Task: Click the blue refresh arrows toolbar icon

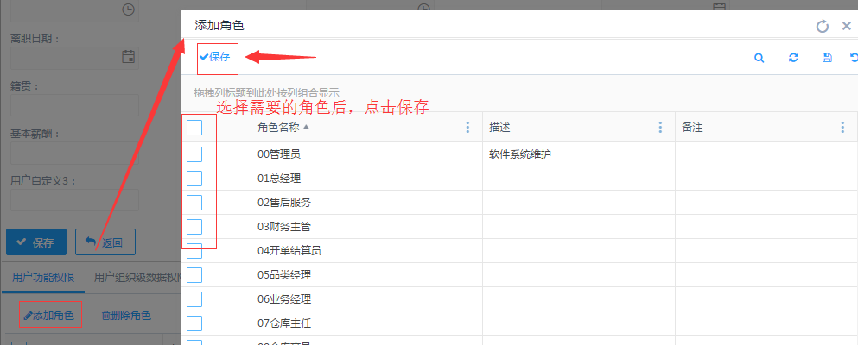Action: click(x=793, y=58)
